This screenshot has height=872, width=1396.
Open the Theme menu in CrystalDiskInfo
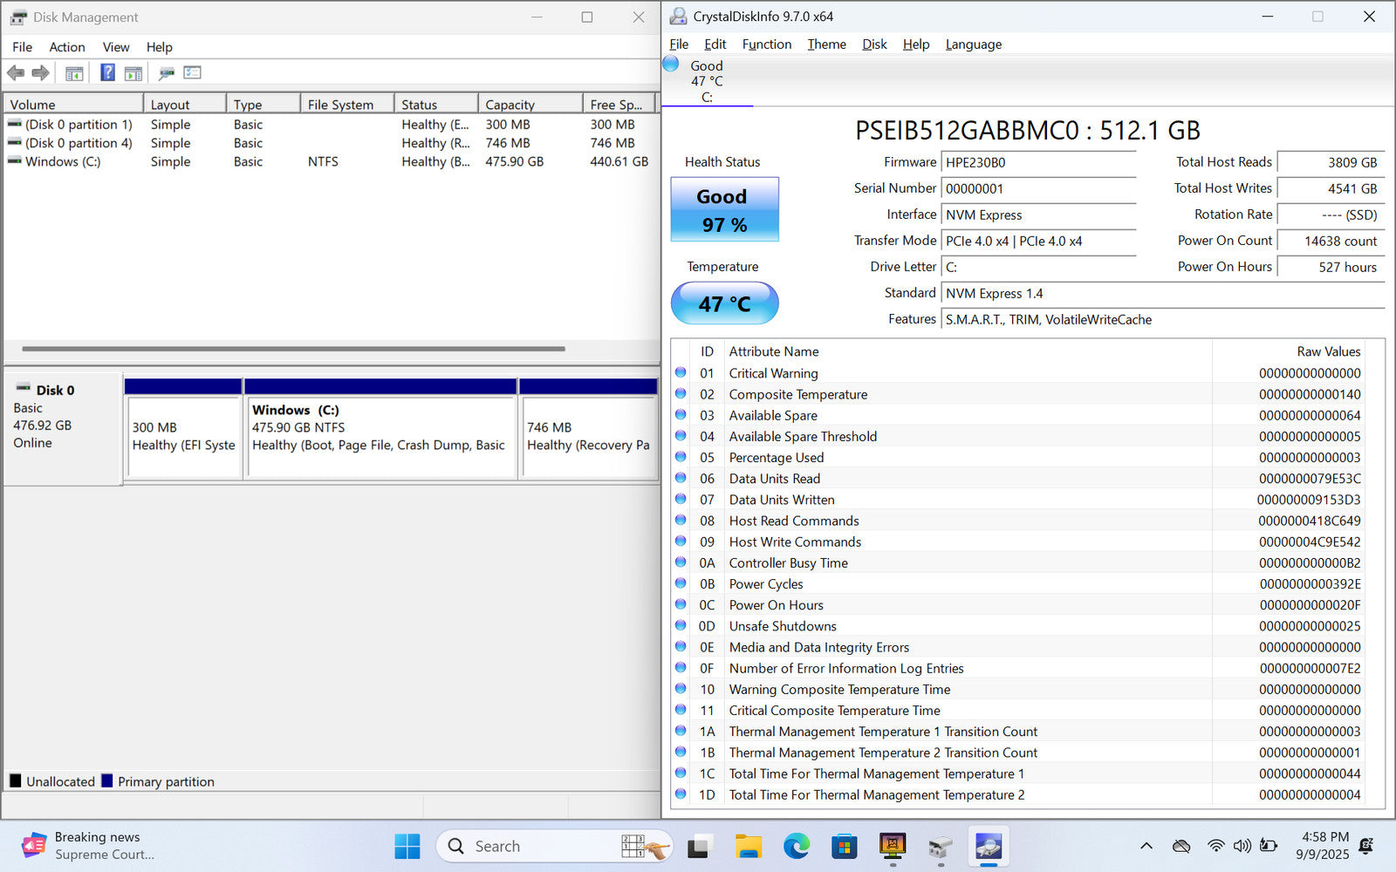[x=826, y=44]
